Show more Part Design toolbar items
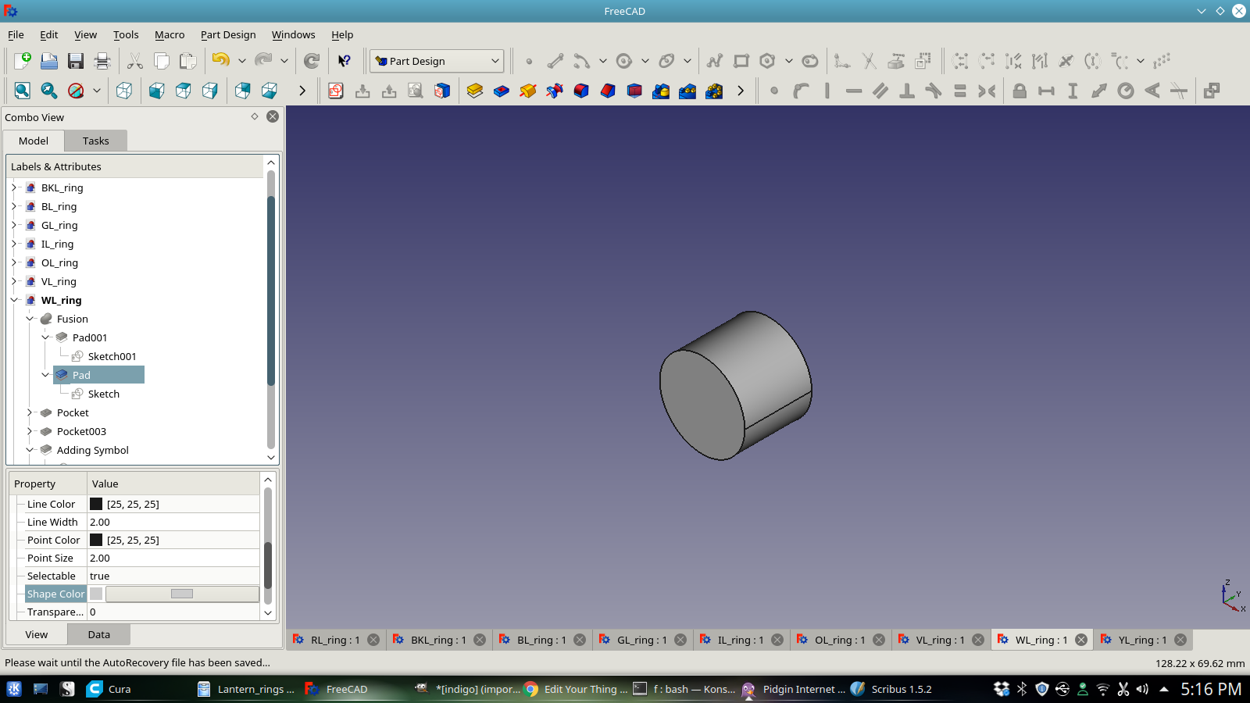1250x703 pixels. click(x=741, y=91)
